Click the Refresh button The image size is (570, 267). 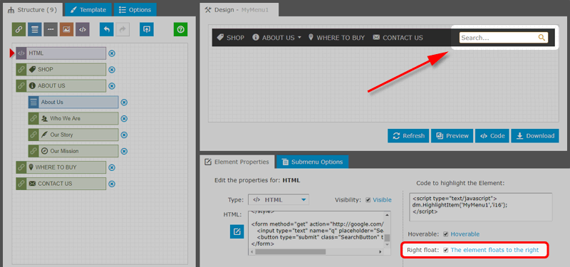tap(408, 136)
